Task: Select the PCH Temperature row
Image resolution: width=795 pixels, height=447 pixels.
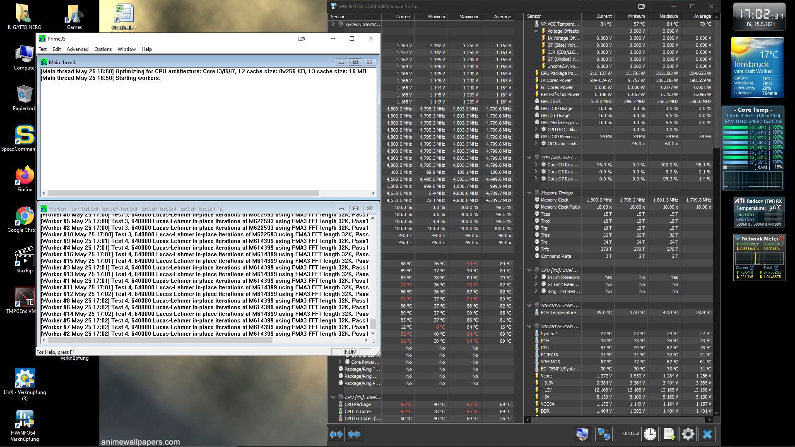Action: (619, 312)
